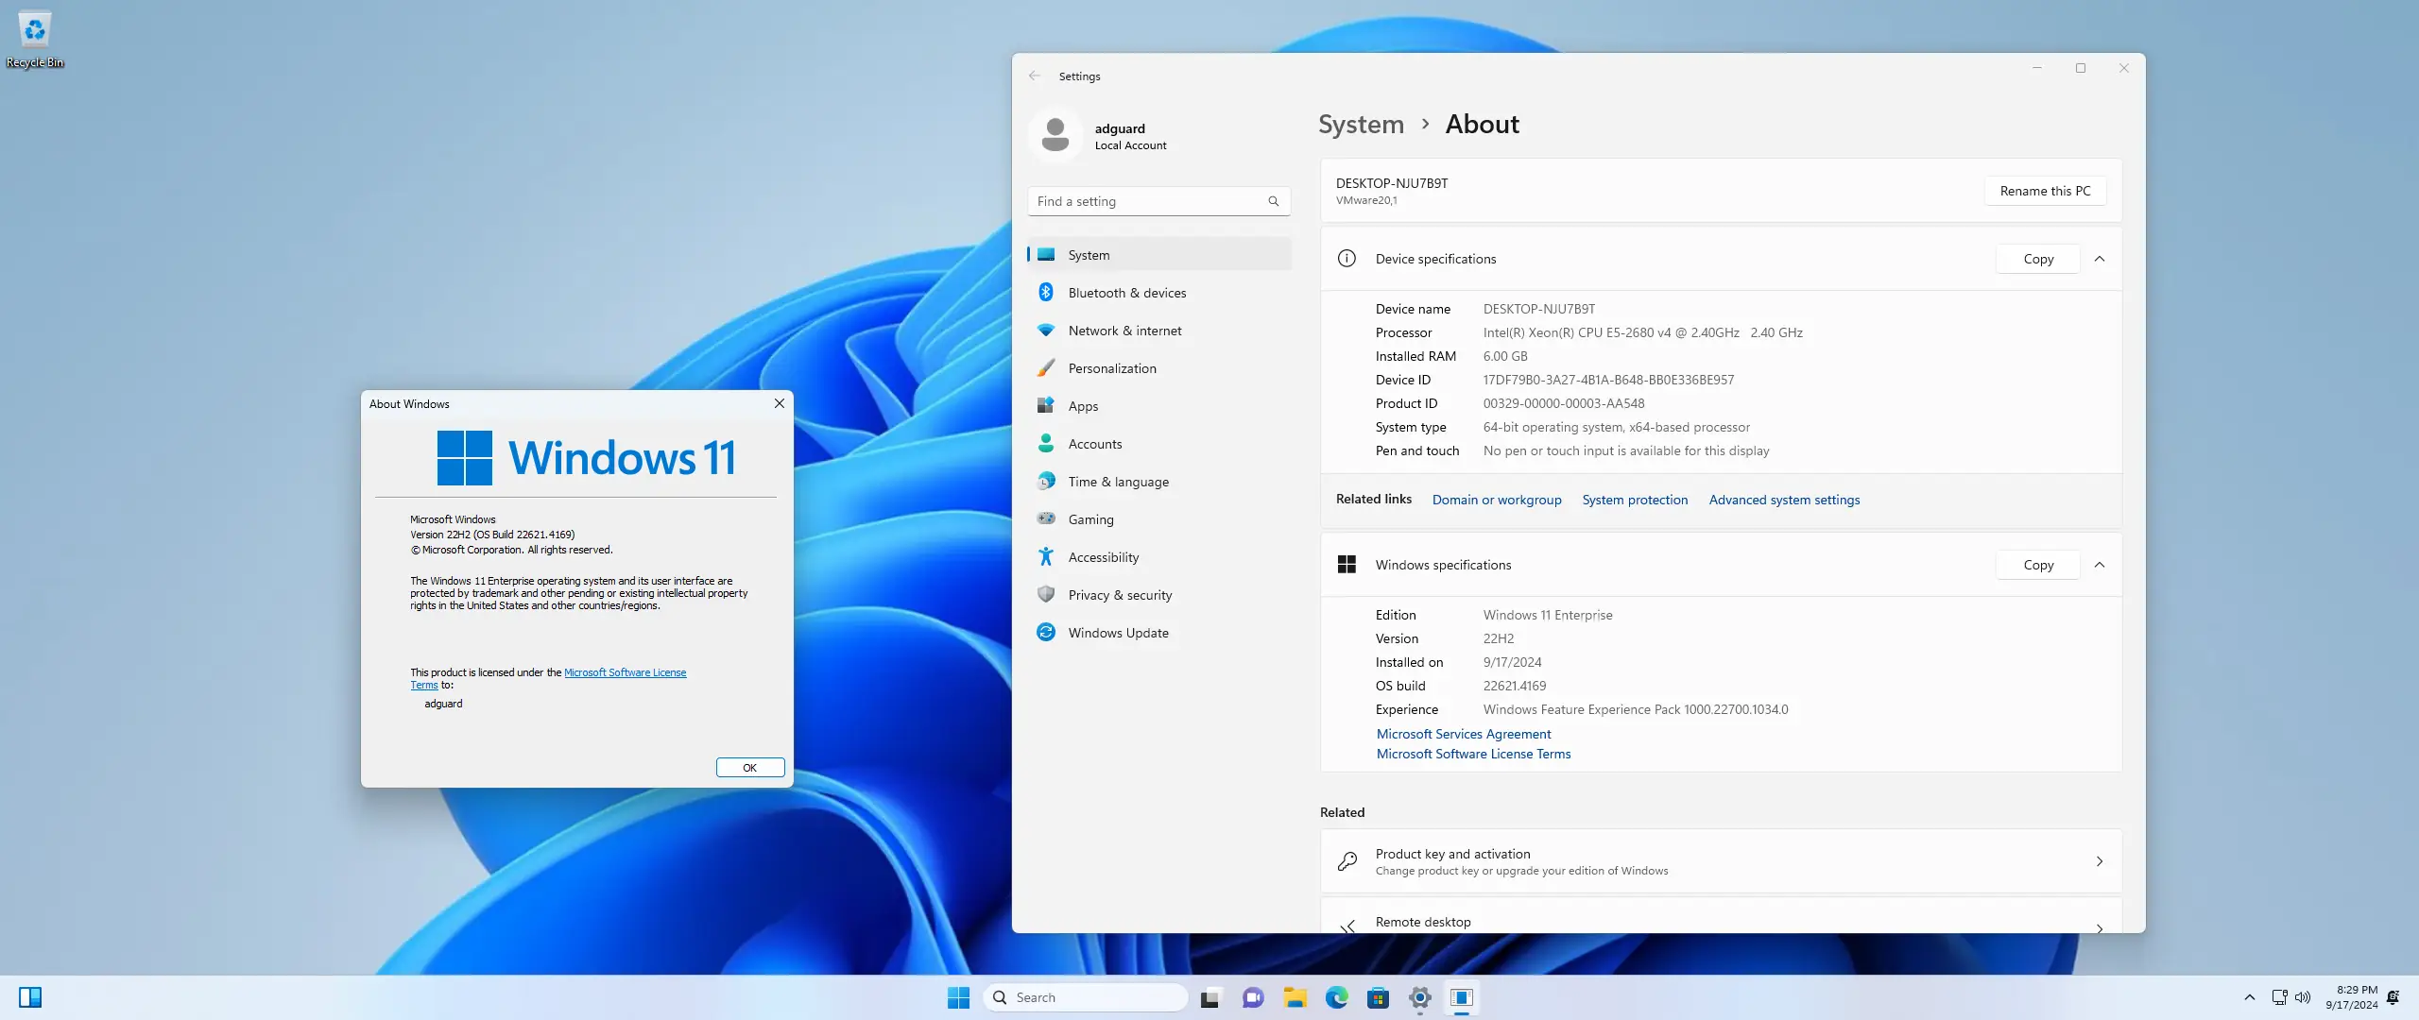
Task: Collapse the Device specifications section
Action: coord(2100,258)
